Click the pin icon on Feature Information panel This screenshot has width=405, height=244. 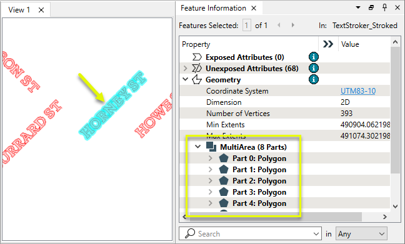pyautogui.click(x=384, y=7)
